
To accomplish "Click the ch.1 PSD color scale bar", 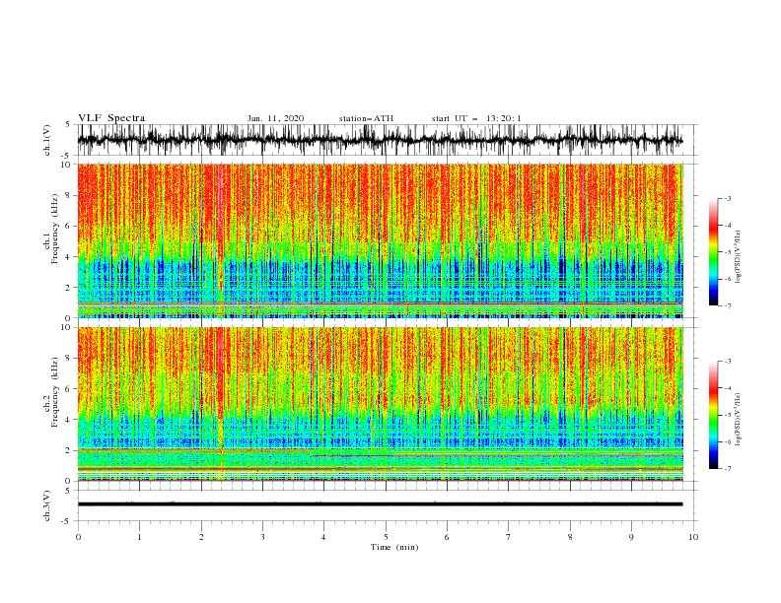I will click(713, 252).
